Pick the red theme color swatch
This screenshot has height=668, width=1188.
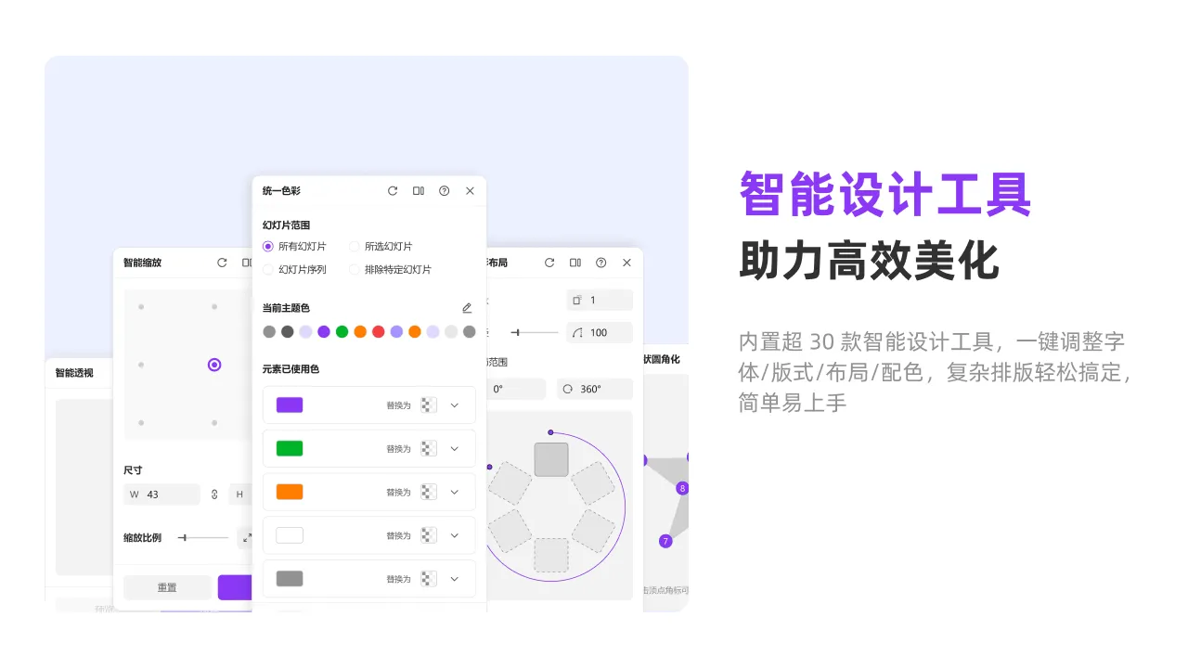point(378,332)
